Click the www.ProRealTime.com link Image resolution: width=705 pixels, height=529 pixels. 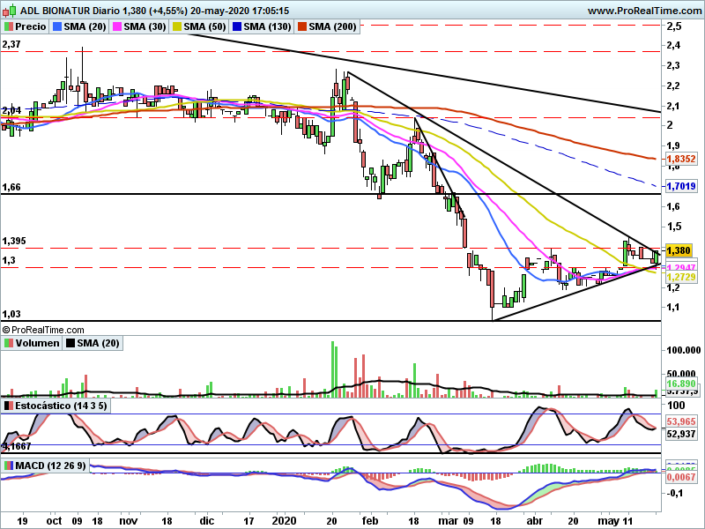tap(644, 11)
